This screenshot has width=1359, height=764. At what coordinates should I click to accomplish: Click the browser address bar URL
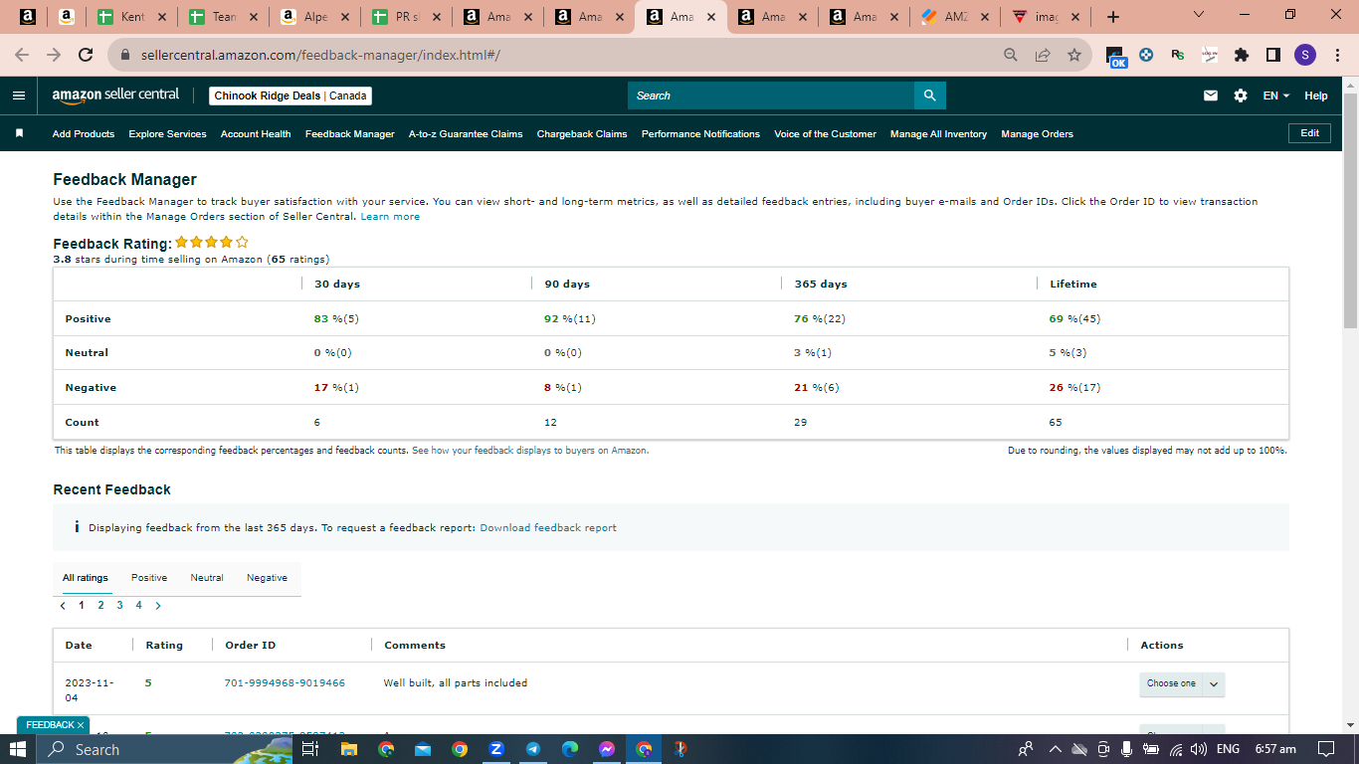[319, 55]
